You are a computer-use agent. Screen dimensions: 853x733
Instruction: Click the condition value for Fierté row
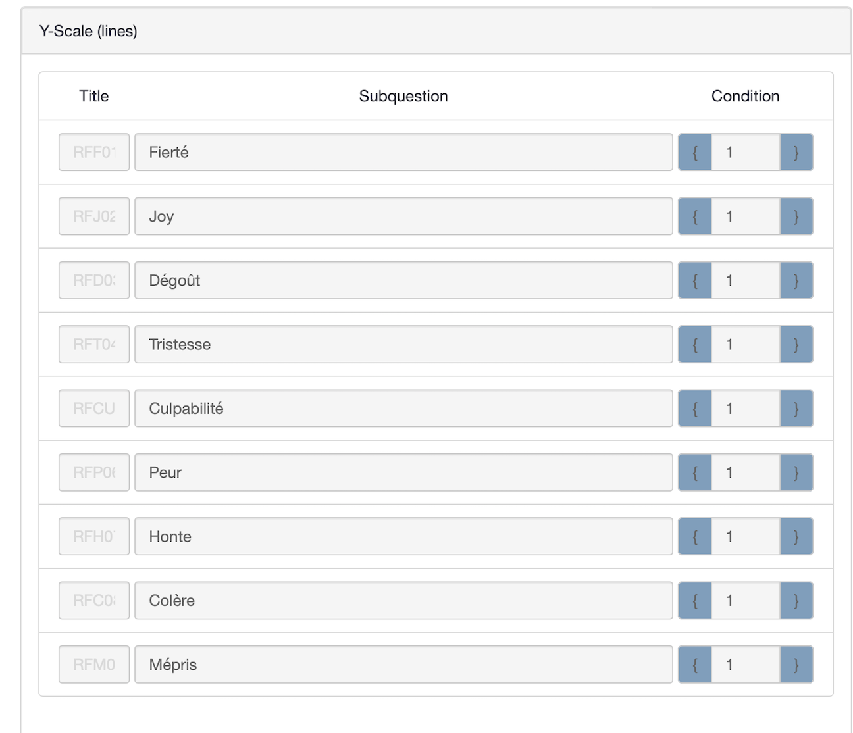tap(745, 152)
